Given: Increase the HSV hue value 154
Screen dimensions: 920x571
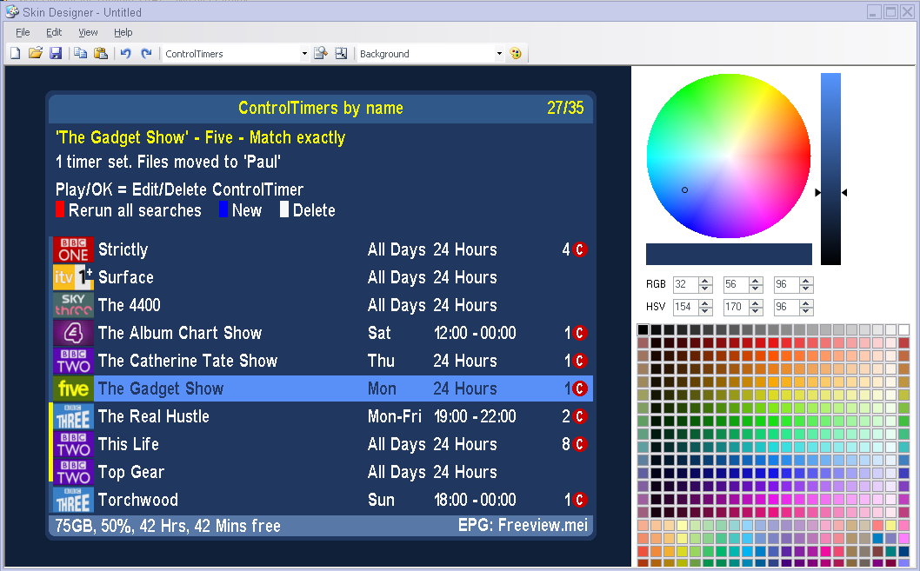Looking at the screenshot, I should click(x=706, y=303).
